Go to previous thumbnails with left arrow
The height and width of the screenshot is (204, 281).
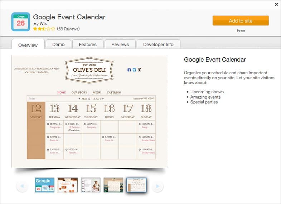pyautogui.click(x=22, y=186)
